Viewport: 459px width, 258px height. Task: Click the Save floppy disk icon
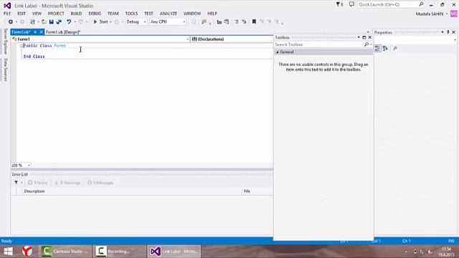click(x=52, y=22)
